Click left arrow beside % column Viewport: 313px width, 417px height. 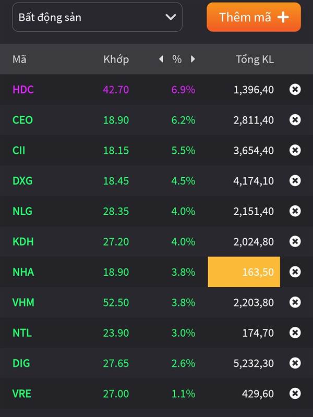point(161,59)
